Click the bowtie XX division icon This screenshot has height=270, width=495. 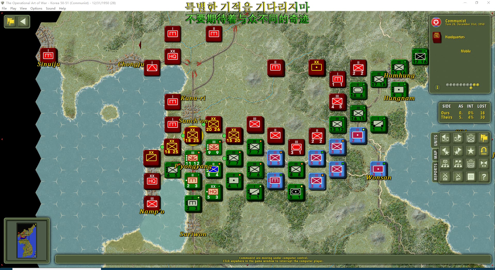click(x=484, y=164)
